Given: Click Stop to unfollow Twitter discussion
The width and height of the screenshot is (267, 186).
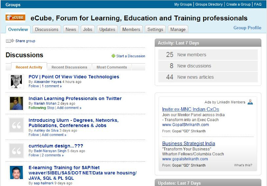Looking at the screenshot, I should pos(51,108).
